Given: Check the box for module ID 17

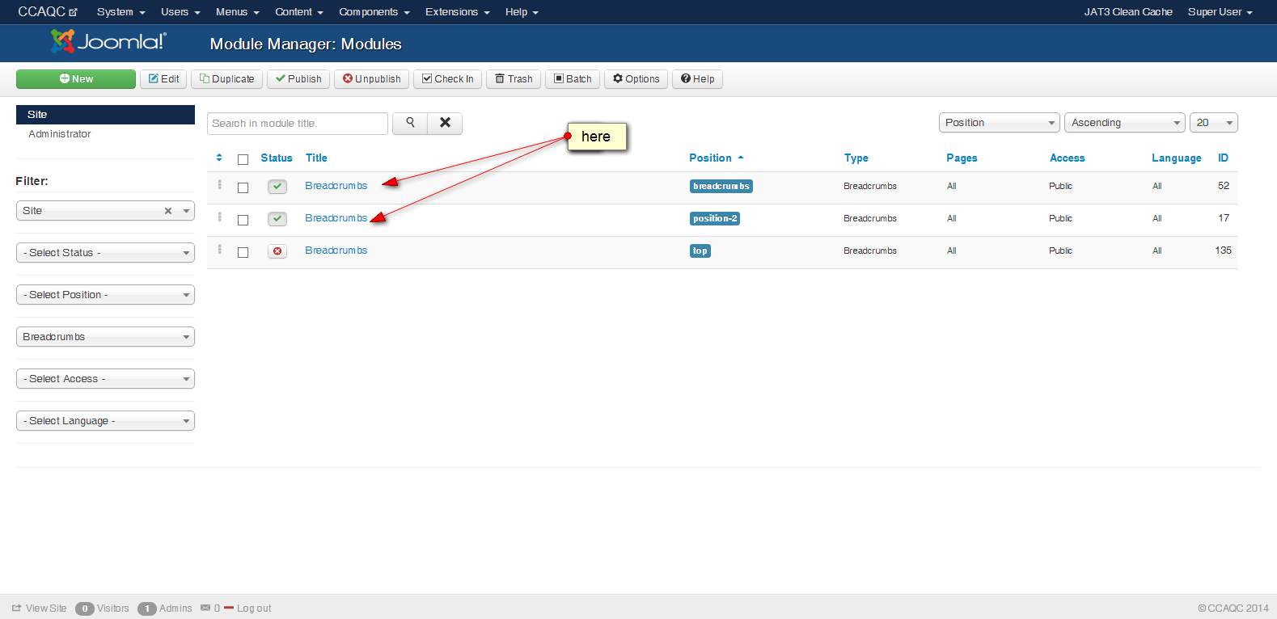Looking at the screenshot, I should pyautogui.click(x=243, y=220).
